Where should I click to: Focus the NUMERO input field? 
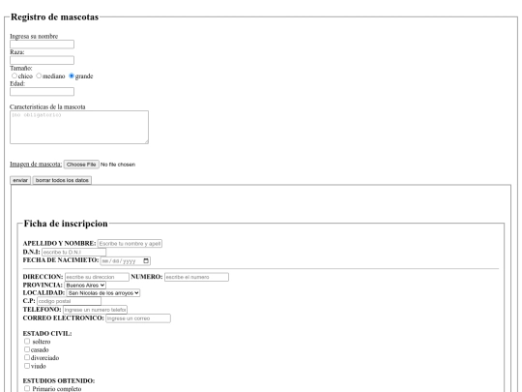pos(196,277)
